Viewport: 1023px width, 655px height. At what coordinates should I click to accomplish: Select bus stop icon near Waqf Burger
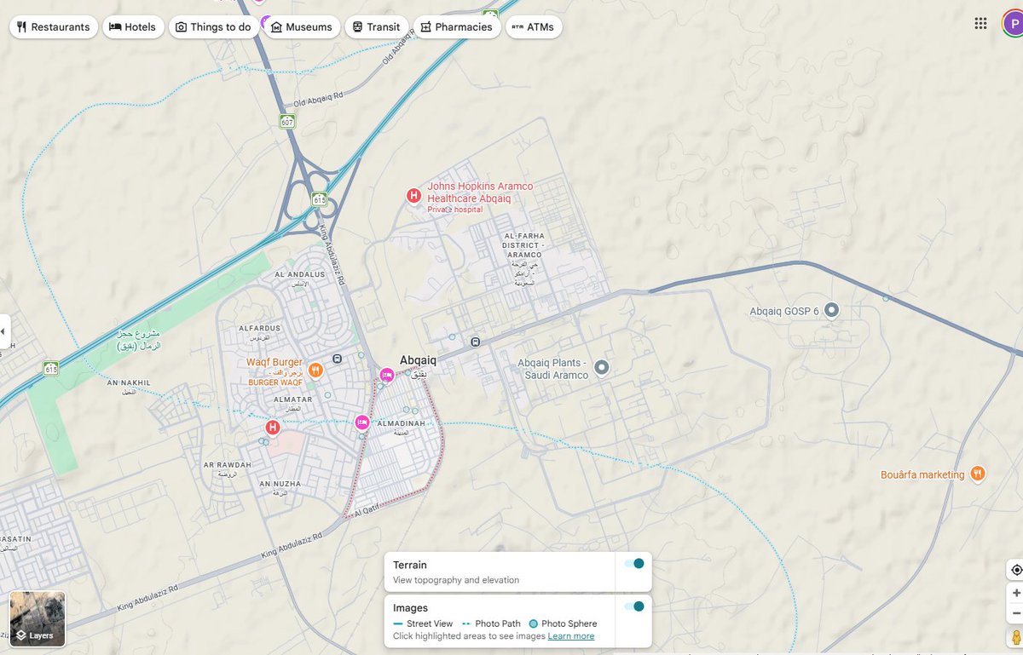point(338,359)
